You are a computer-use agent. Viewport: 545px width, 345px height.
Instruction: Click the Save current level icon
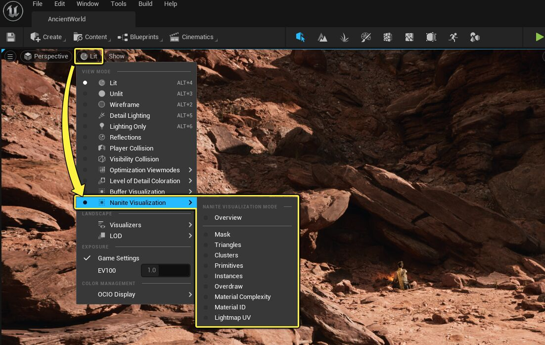coord(11,37)
